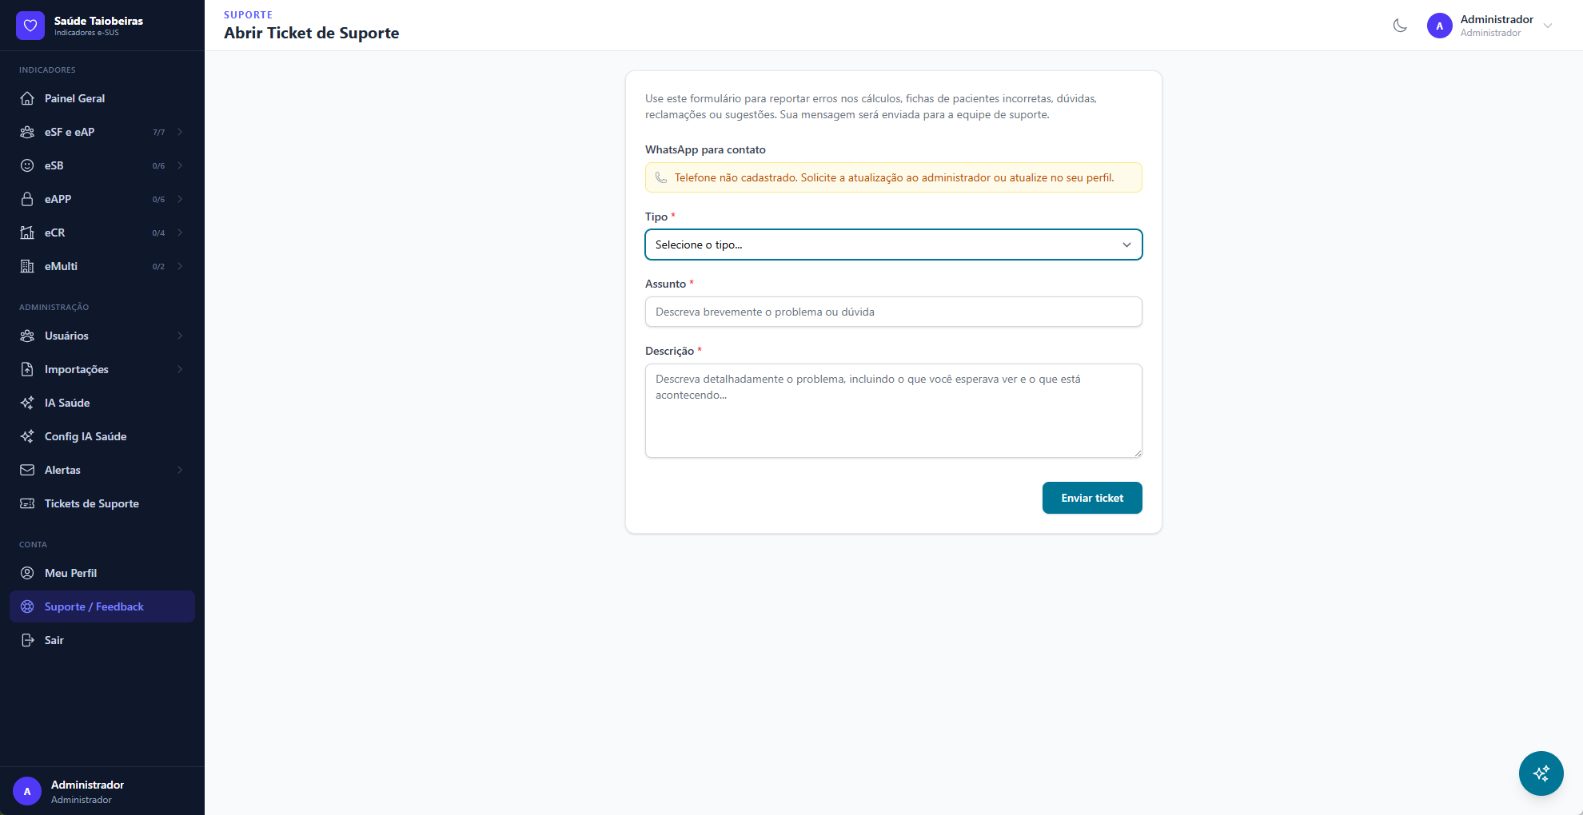1583x815 pixels.
Task: Click the Saúde Taiobeiras heart logo icon
Action: 30,26
